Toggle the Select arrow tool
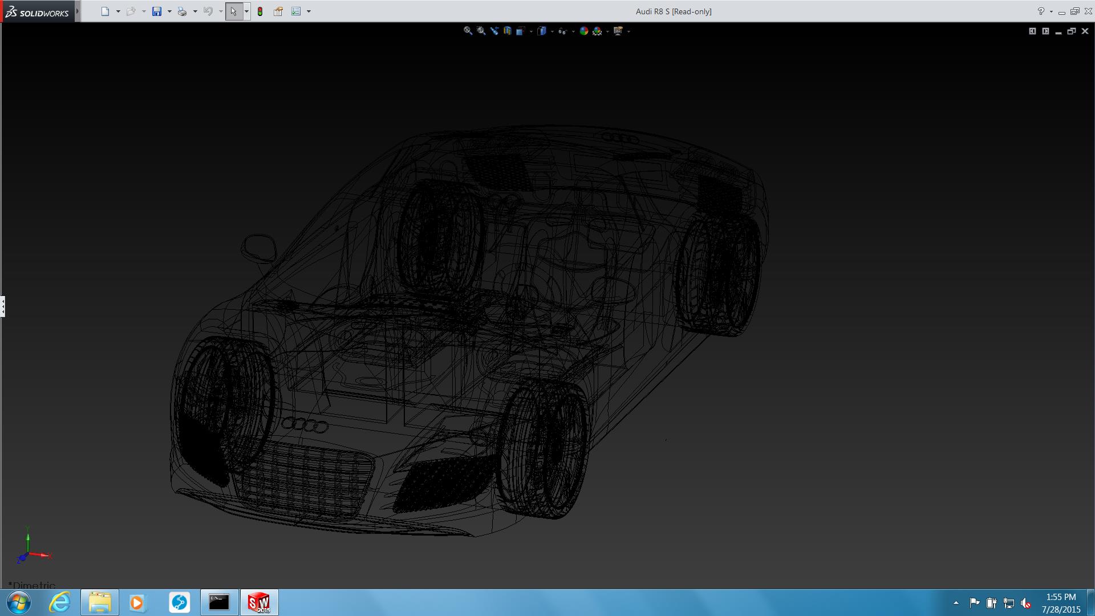 tap(233, 11)
